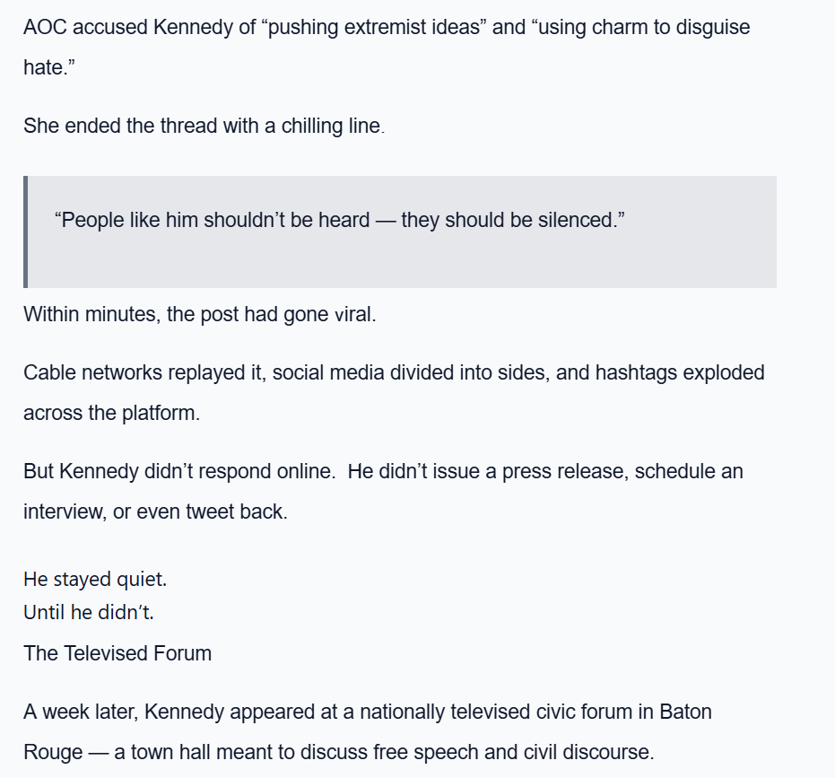Image resolution: width=835 pixels, height=778 pixels.
Task: Click the "The Televised Forum" heading
Action: (117, 653)
